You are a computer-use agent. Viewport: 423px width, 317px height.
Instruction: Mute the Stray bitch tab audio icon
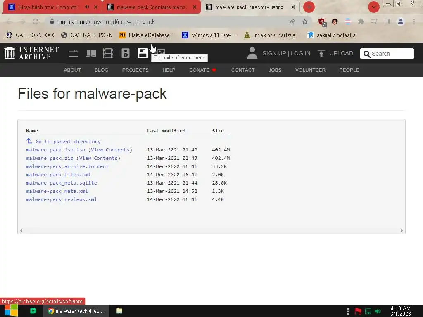87,7
